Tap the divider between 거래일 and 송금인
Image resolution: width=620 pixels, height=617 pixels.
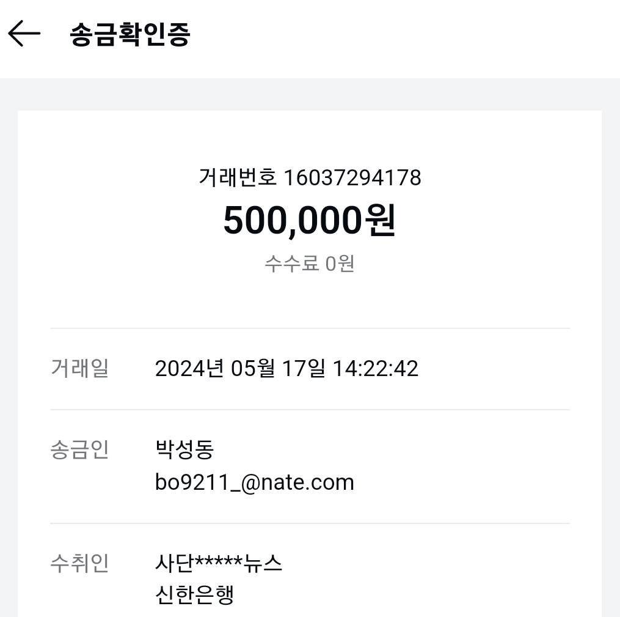click(310, 410)
